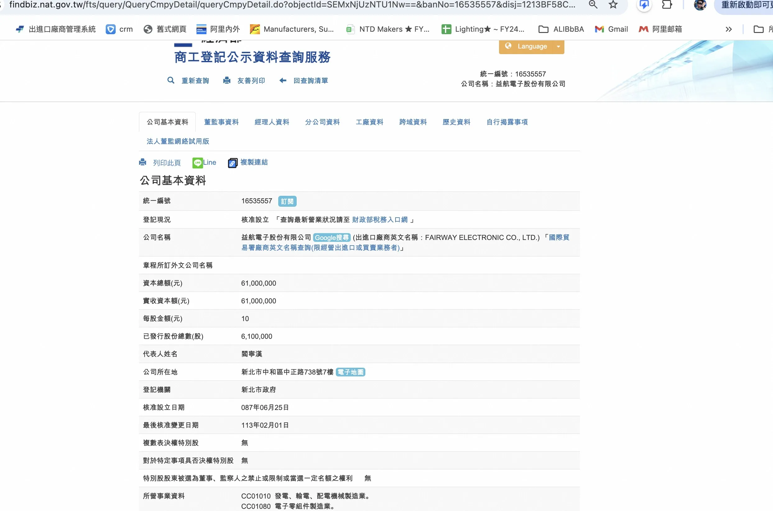Click the bookmark star icon in address bar
The width and height of the screenshot is (773, 511).
(x=613, y=5)
